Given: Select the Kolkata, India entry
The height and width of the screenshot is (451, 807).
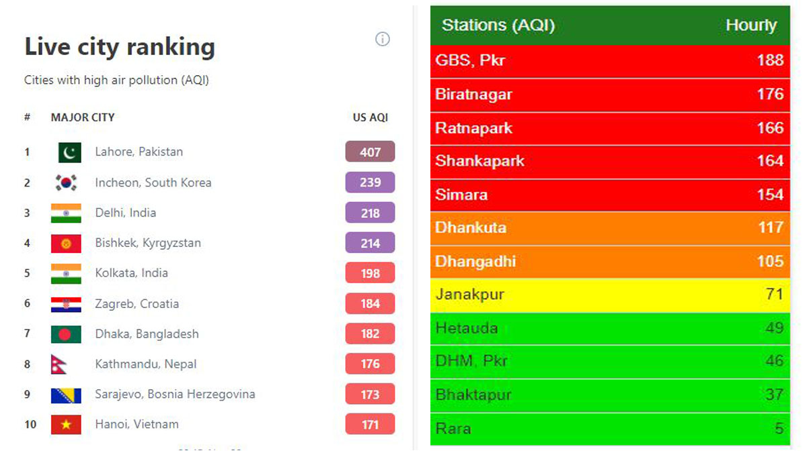Looking at the screenshot, I should [131, 273].
